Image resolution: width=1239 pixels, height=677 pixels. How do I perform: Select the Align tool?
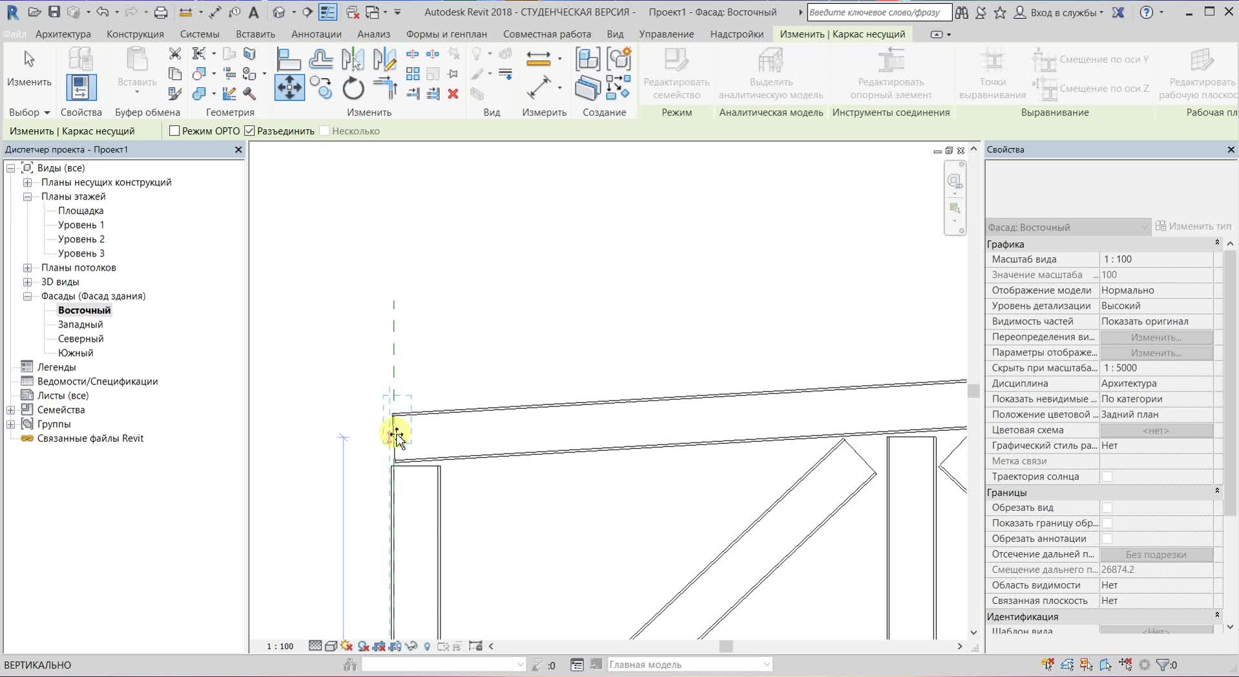[x=289, y=59]
